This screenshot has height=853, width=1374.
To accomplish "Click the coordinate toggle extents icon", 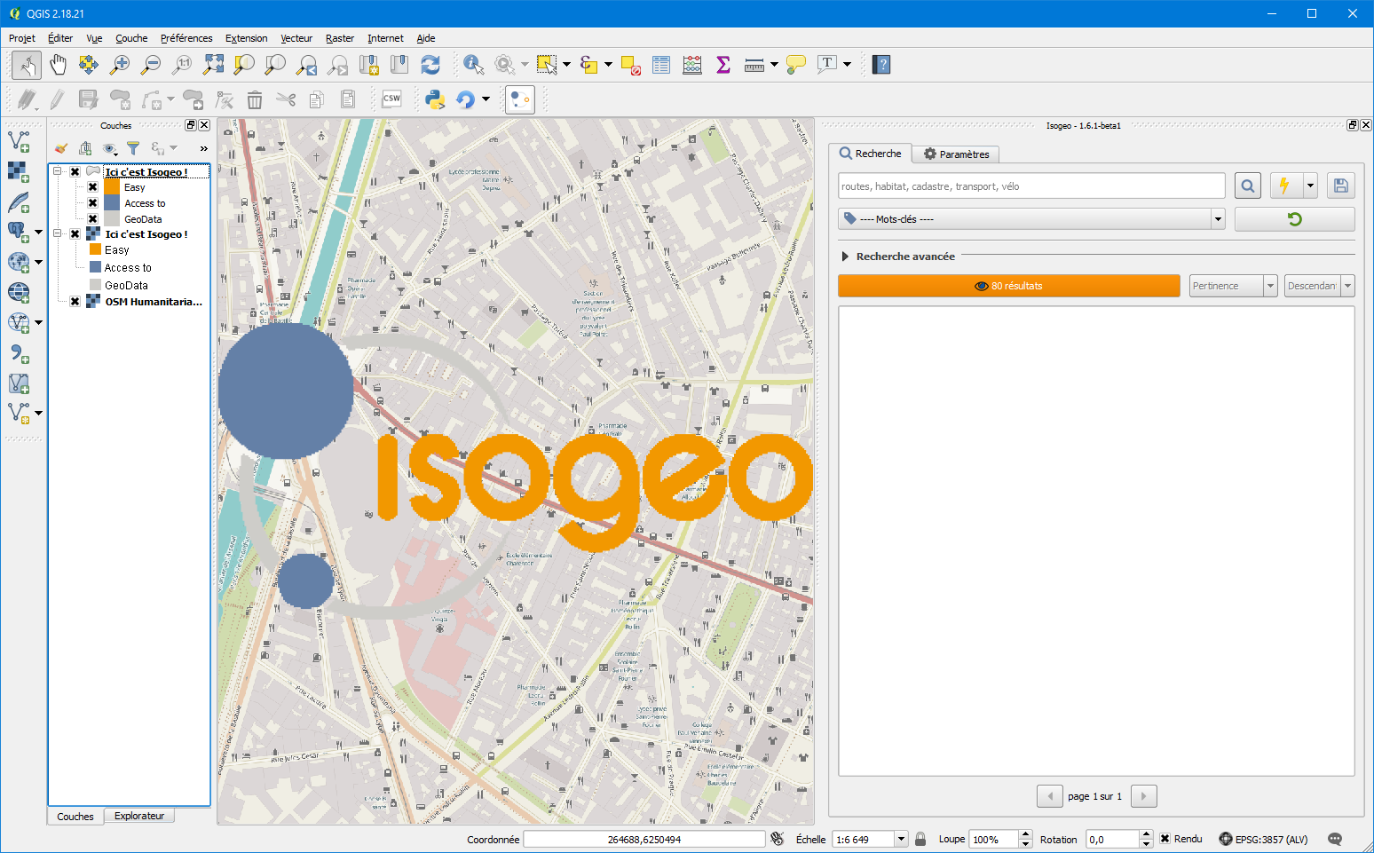I will click(778, 839).
